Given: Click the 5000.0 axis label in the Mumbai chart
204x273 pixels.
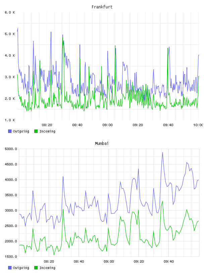Looking at the screenshot, I should tap(11, 149).
